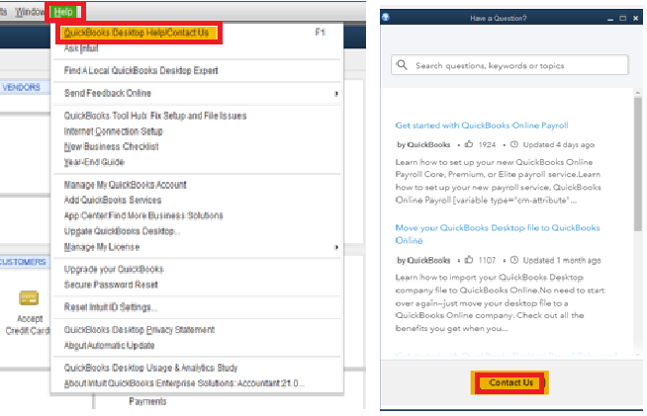
Task: Open QuickBooks Tool Hub menu entry
Action: point(155,116)
